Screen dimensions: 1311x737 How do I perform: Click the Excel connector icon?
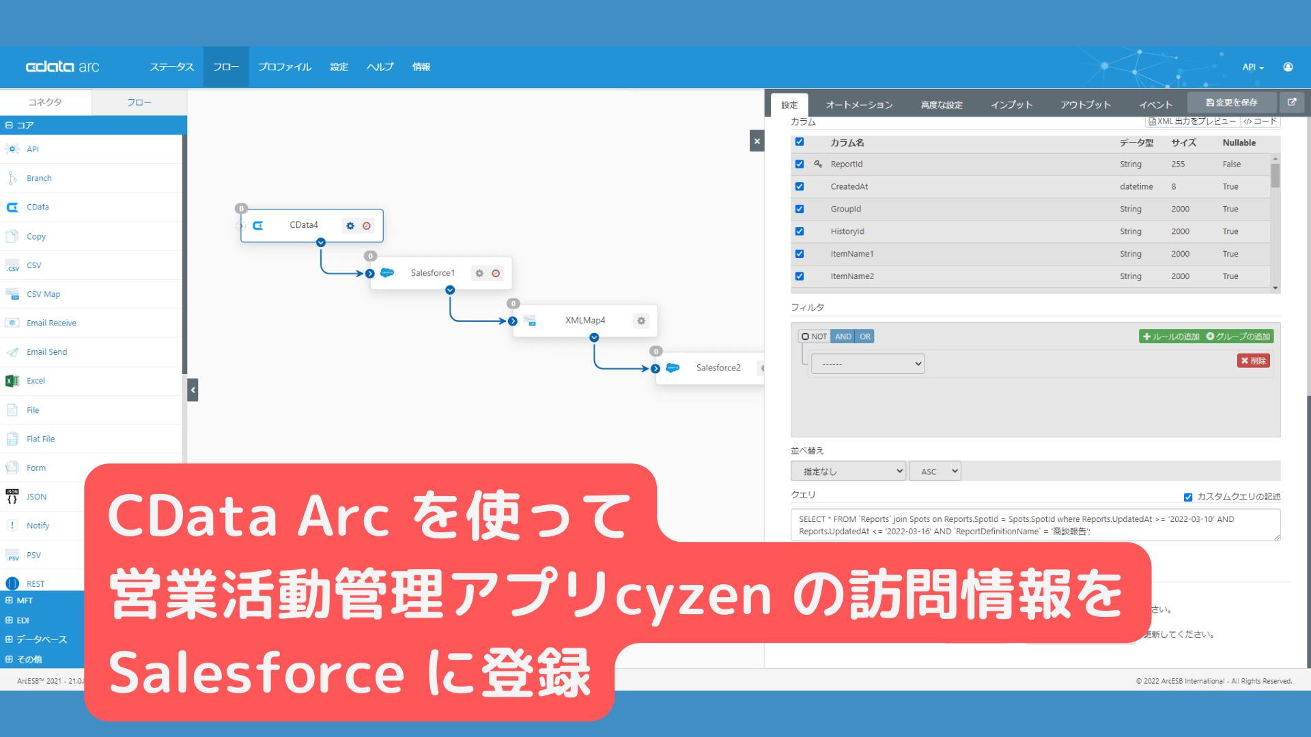tap(12, 381)
